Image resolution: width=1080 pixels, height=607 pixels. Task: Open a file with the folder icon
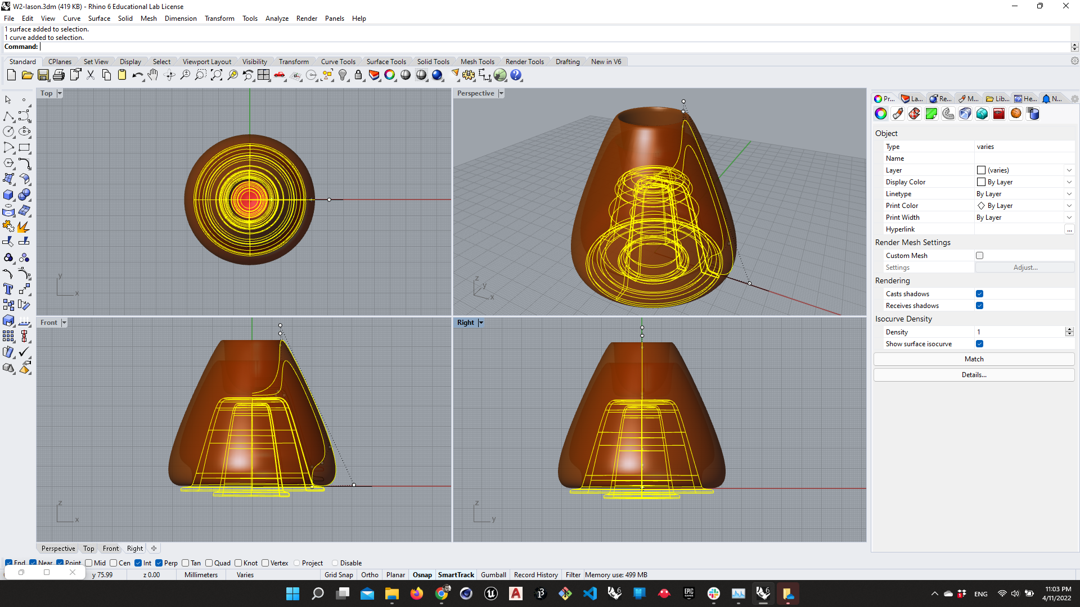coord(27,75)
